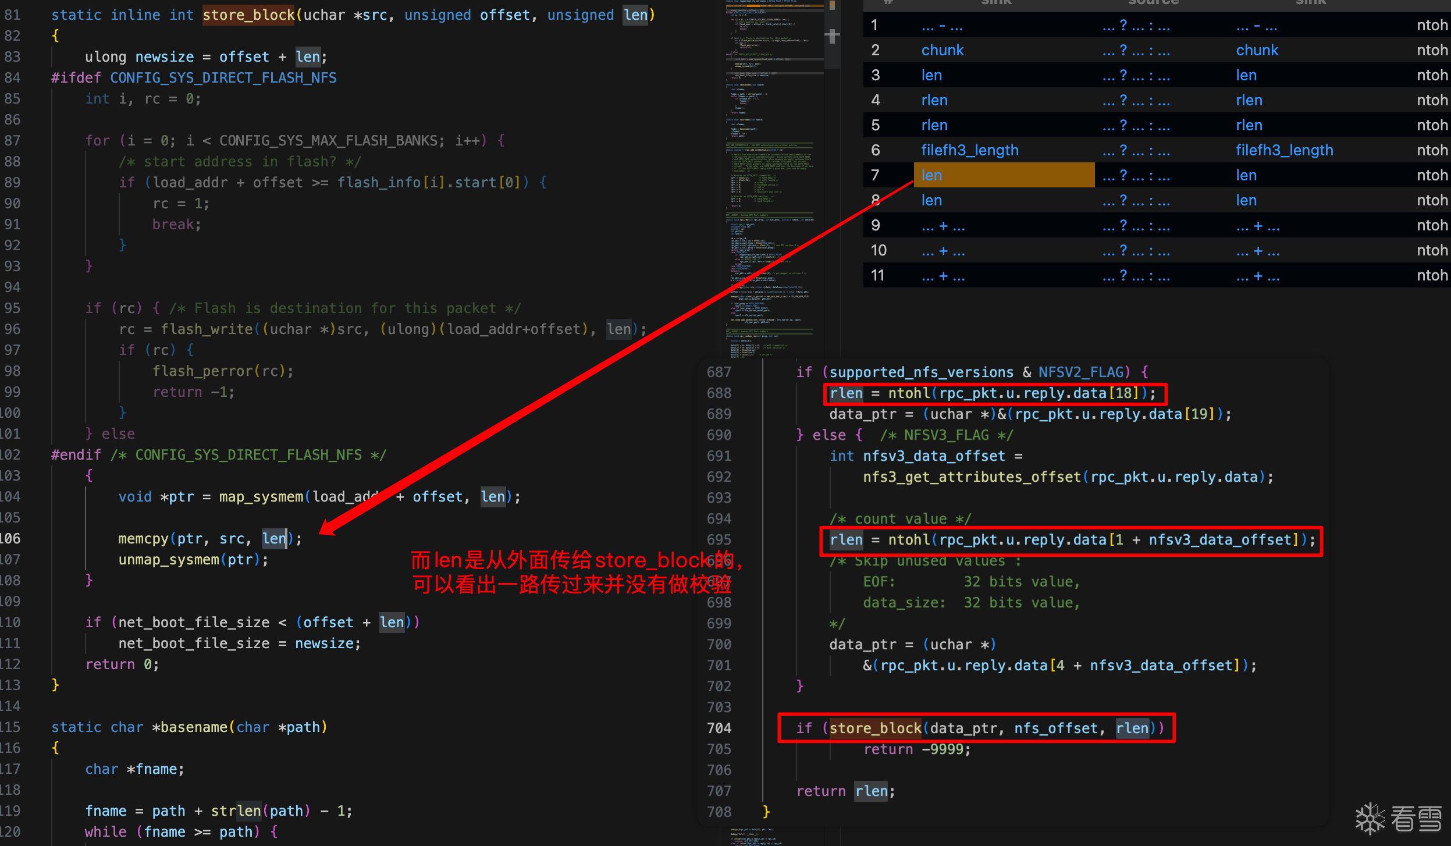Click 'net_boot_file_size' on the if line 110
1451x846 pixels.
click(x=194, y=623)
